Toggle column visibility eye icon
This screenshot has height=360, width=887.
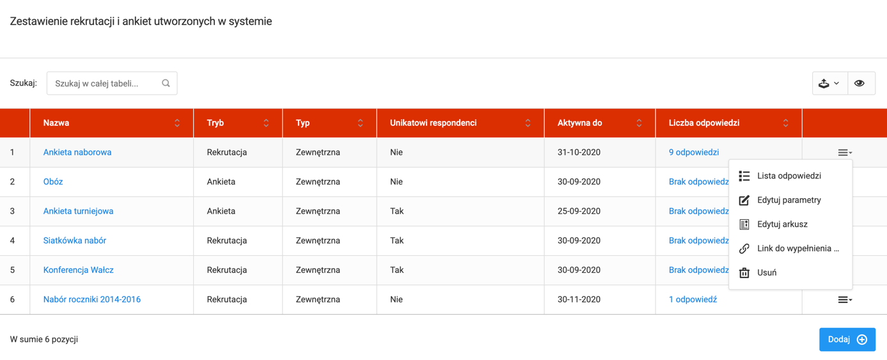[860, 83]
